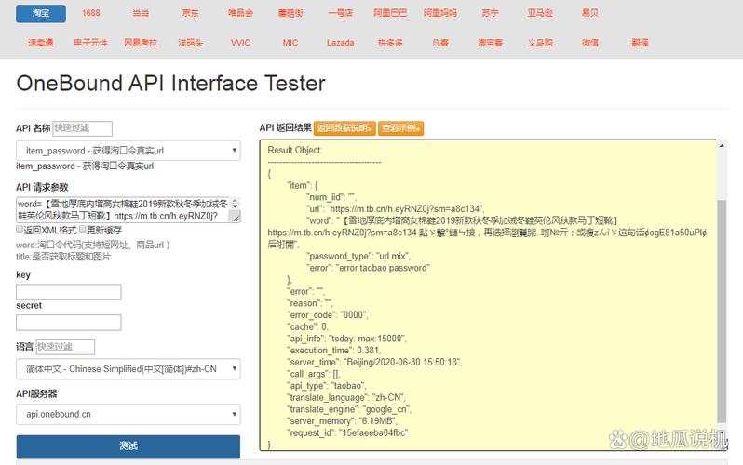The width and height of the screenshot is (743, 465).
Task: Select the 微信 tab
Action: pyautogui.click(x=590, y=43)
